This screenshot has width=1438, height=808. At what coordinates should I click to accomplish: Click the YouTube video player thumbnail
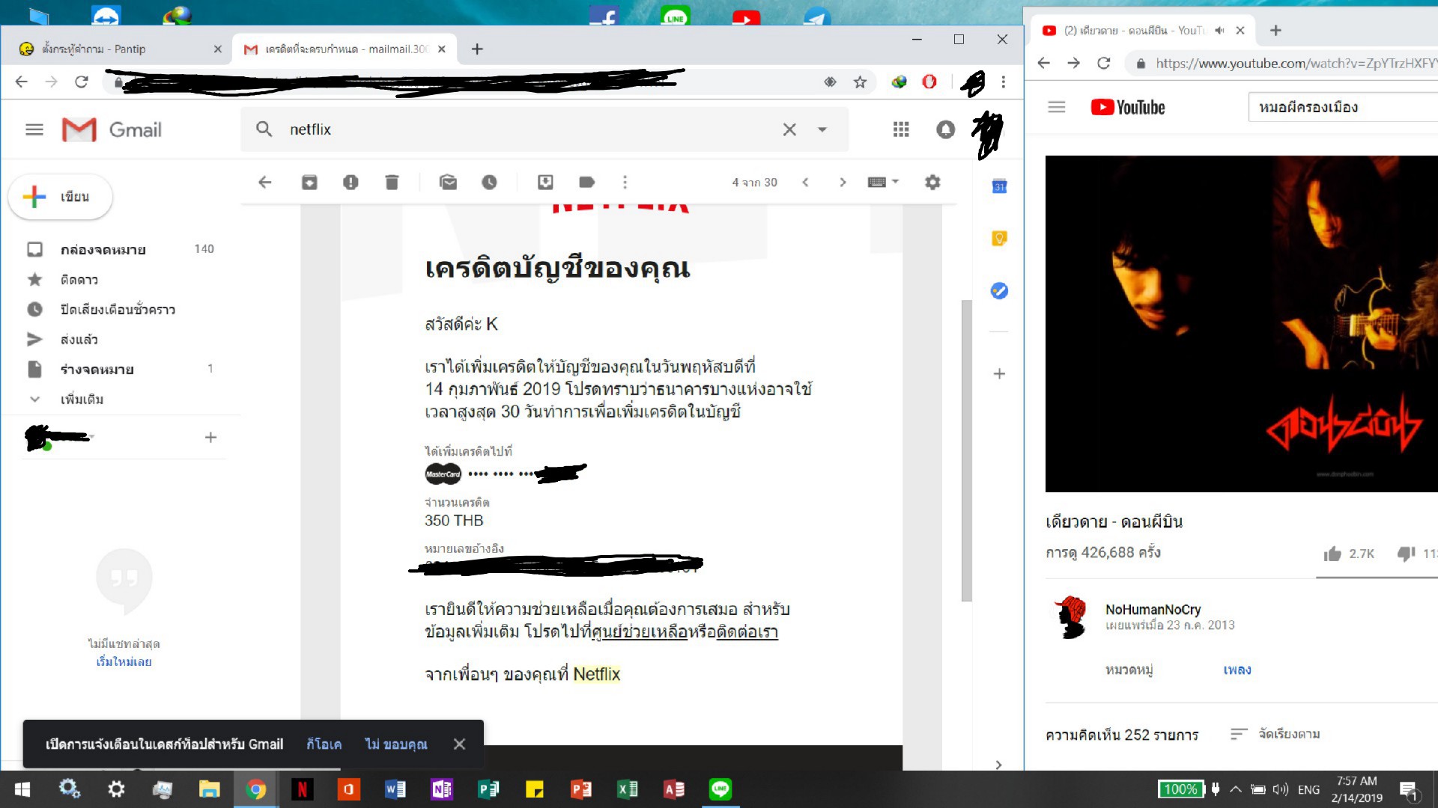1242,324
